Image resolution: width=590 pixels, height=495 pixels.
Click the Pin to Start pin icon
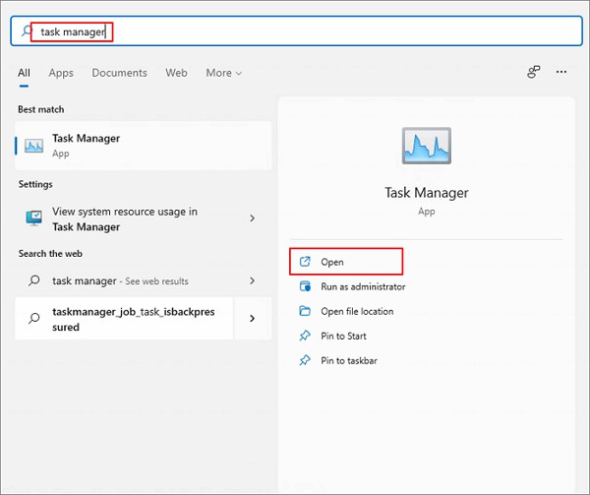(305, 336)
